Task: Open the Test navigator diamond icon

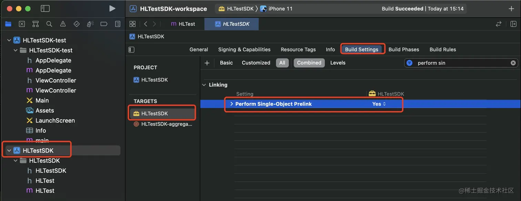Action: coord(76,24)
